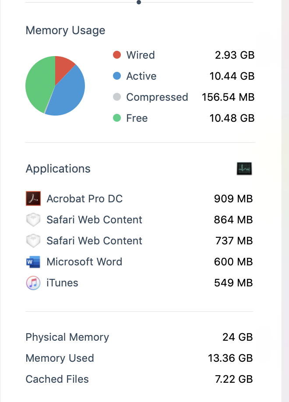Click the iTunes icon
This screenshot has width=289, height=402.
point(33,283)
